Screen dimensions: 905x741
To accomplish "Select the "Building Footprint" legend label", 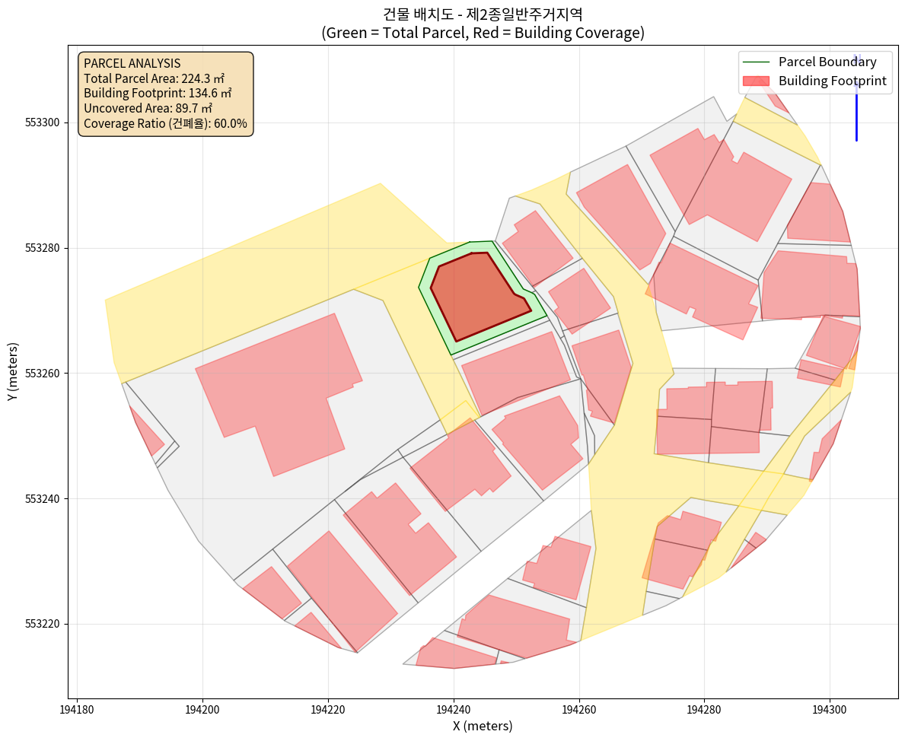I will point(833,81).
